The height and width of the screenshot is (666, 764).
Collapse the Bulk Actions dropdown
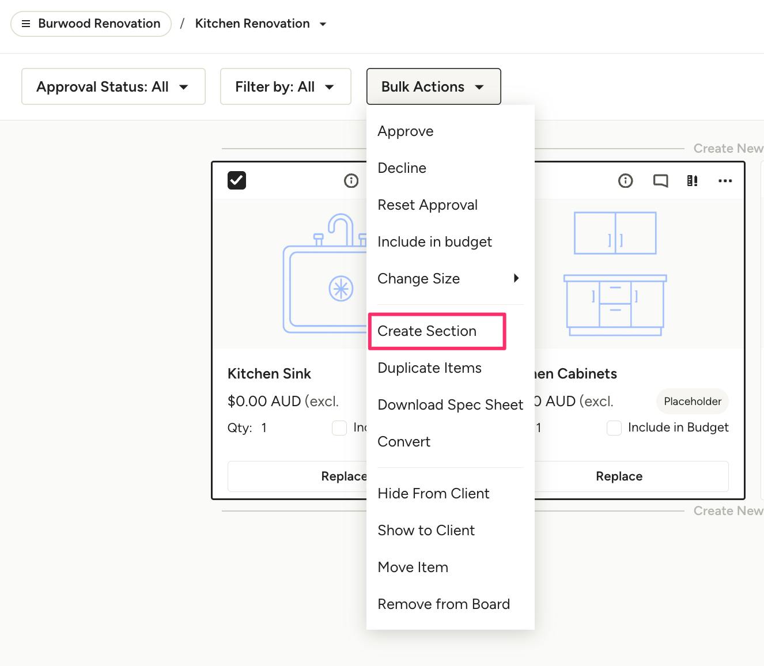pyautogui.click(x=433, y=86)
